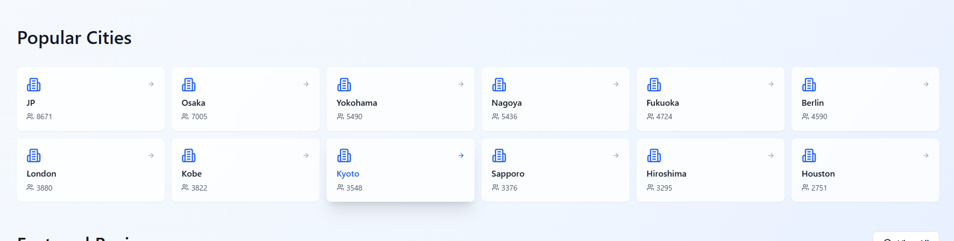
Task: Click the people icon beside 8671
Action: coord(30,116)
